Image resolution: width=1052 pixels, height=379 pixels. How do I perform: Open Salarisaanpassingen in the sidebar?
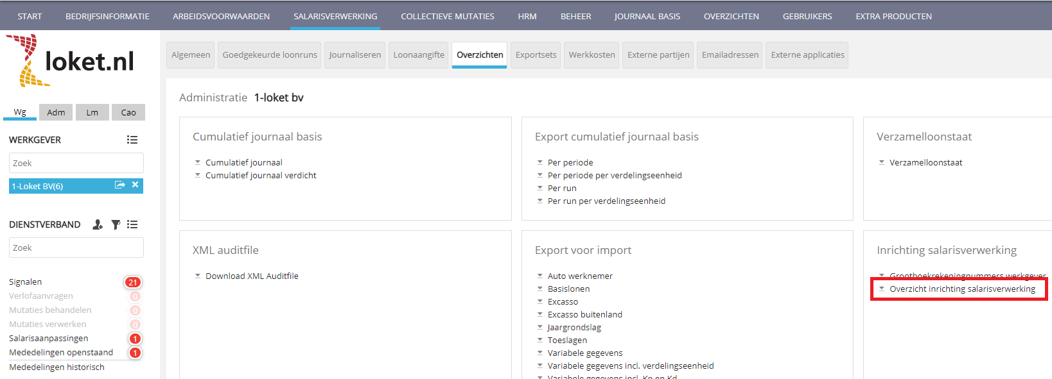click(x=49, y=339)
